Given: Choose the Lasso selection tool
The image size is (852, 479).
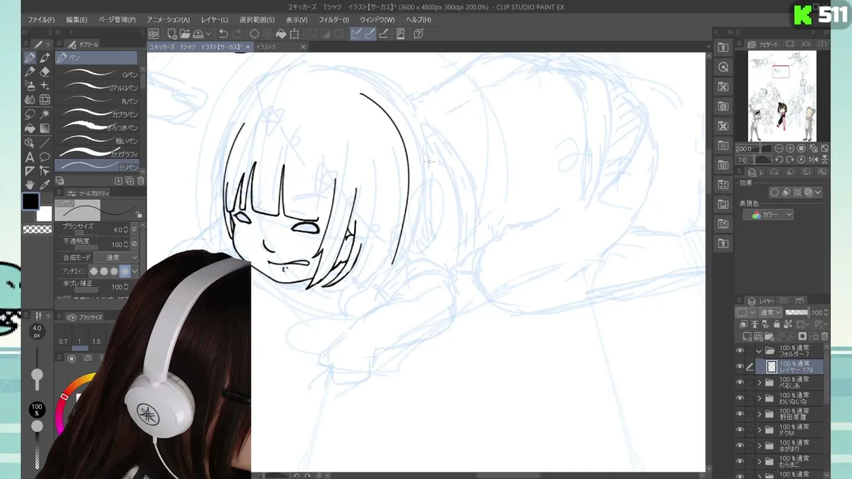Looking at the screenshot, I should 30,114.
